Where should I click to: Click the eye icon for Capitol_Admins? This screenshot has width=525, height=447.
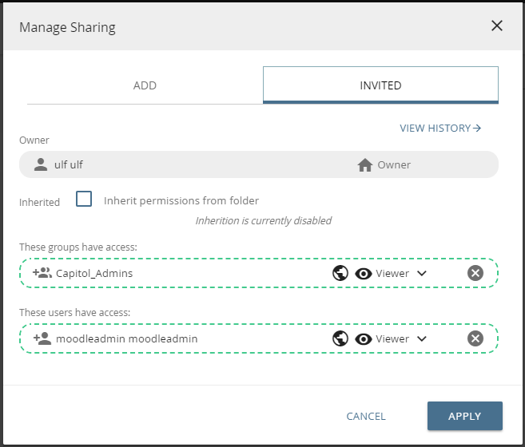coord(364,273)
